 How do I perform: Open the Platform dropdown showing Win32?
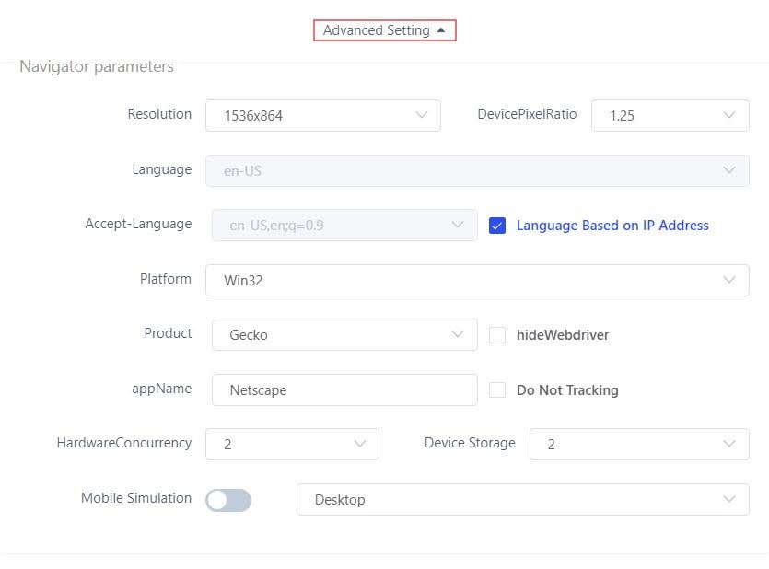[476, 280]
